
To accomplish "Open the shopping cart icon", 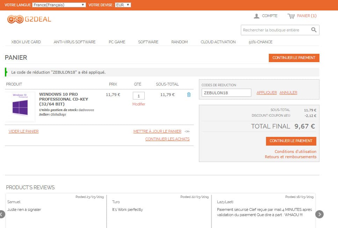I will coord(291,16).
